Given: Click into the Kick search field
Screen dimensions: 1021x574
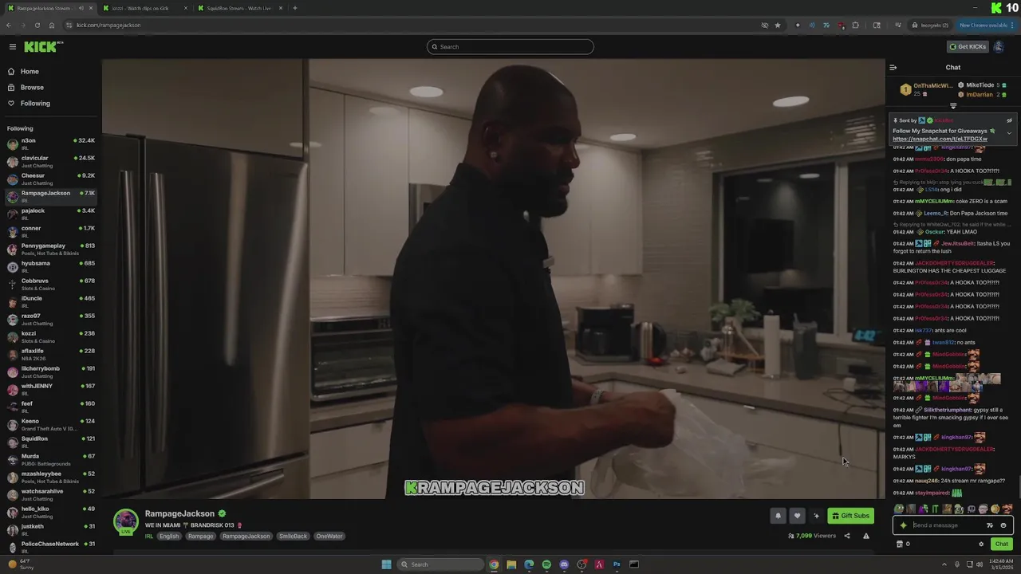Looking at the screenshot, I should pyautogui.click(x=510, y=46).
